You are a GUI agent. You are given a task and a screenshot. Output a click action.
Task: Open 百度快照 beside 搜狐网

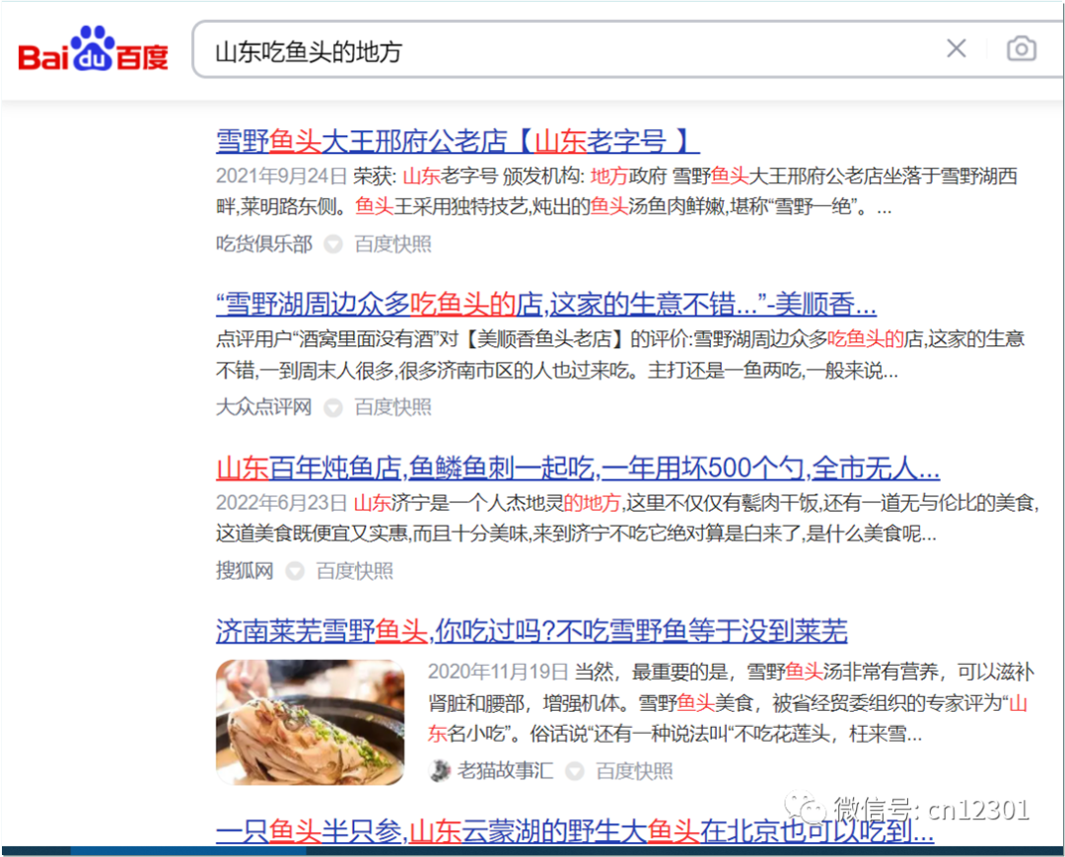coord(355,571)
